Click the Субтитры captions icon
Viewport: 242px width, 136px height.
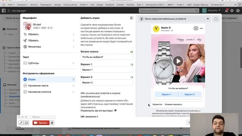(25, 63)
